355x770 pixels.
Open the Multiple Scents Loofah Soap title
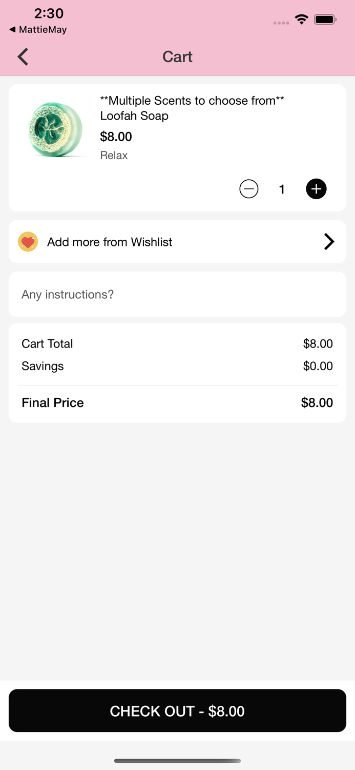click(x=192, y=108)
